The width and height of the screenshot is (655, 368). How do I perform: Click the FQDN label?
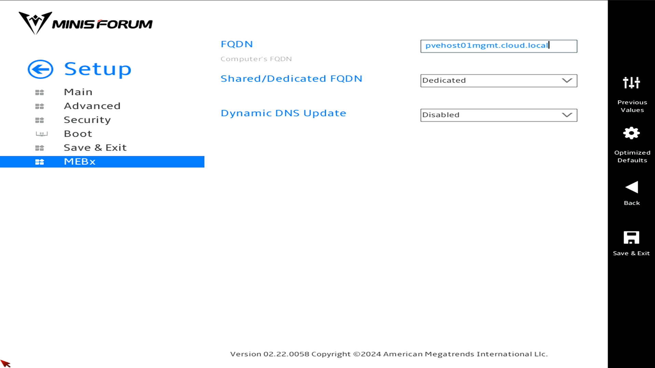[x=237, y=44]
